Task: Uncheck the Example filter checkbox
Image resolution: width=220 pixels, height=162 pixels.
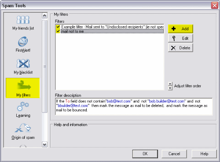Action: [58, 27]
